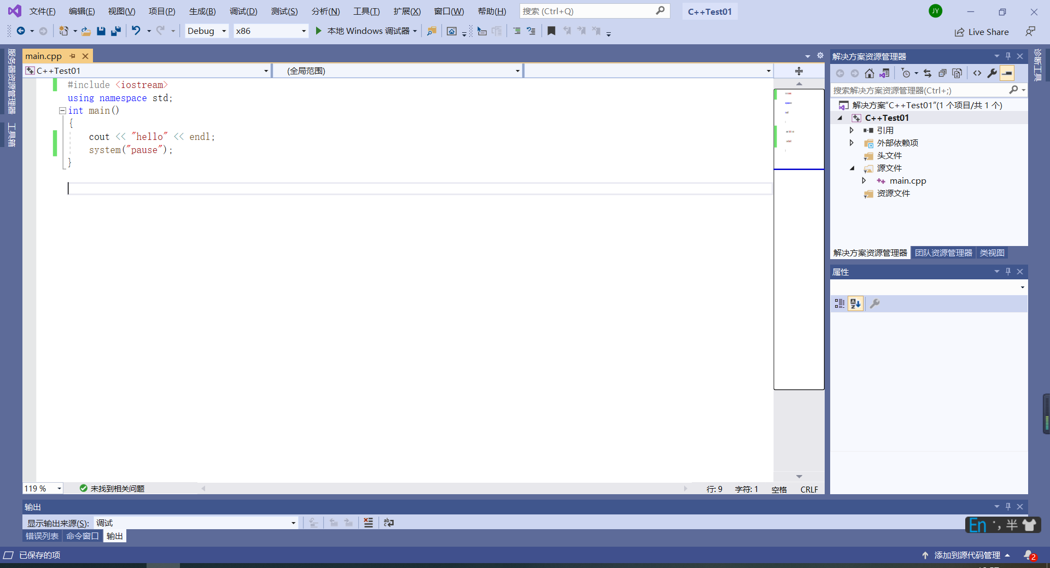
Task: Toggle show all files in Solution Explorer
Action: 957,73
